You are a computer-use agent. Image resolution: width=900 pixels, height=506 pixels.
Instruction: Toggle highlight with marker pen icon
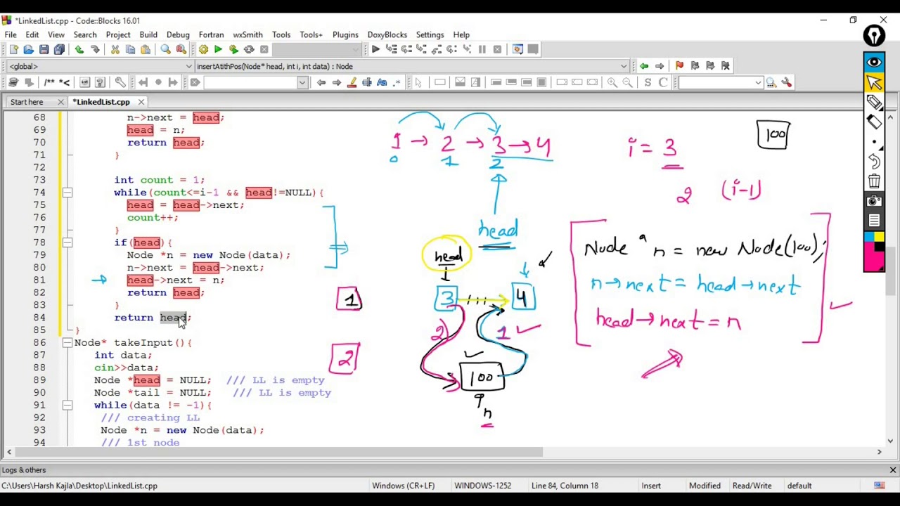[352, 83]
